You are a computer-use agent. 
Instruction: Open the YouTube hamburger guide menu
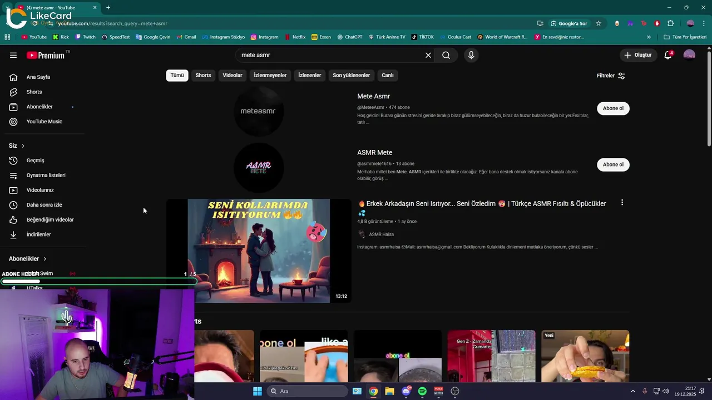13,55
